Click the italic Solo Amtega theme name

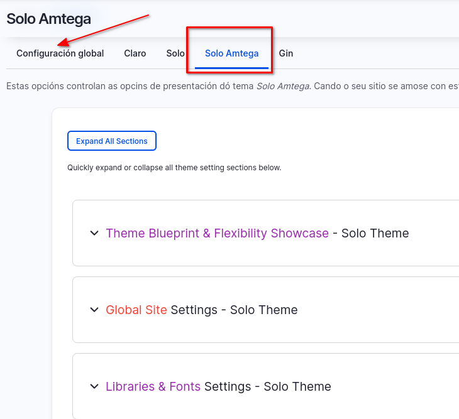point(283,86)
